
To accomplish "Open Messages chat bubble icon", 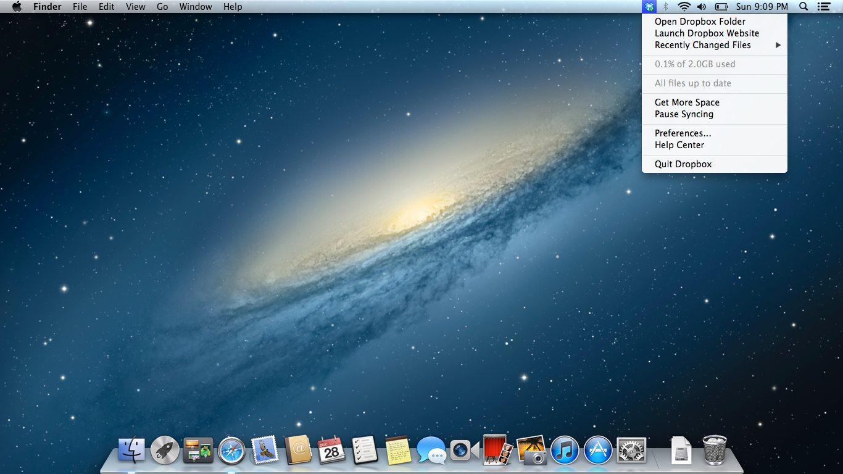I will tap(431, 451).
